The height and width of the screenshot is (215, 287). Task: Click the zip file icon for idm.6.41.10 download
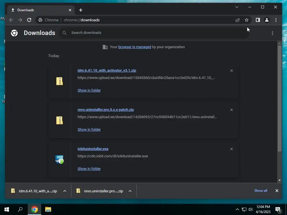click(x=59, y=81)
